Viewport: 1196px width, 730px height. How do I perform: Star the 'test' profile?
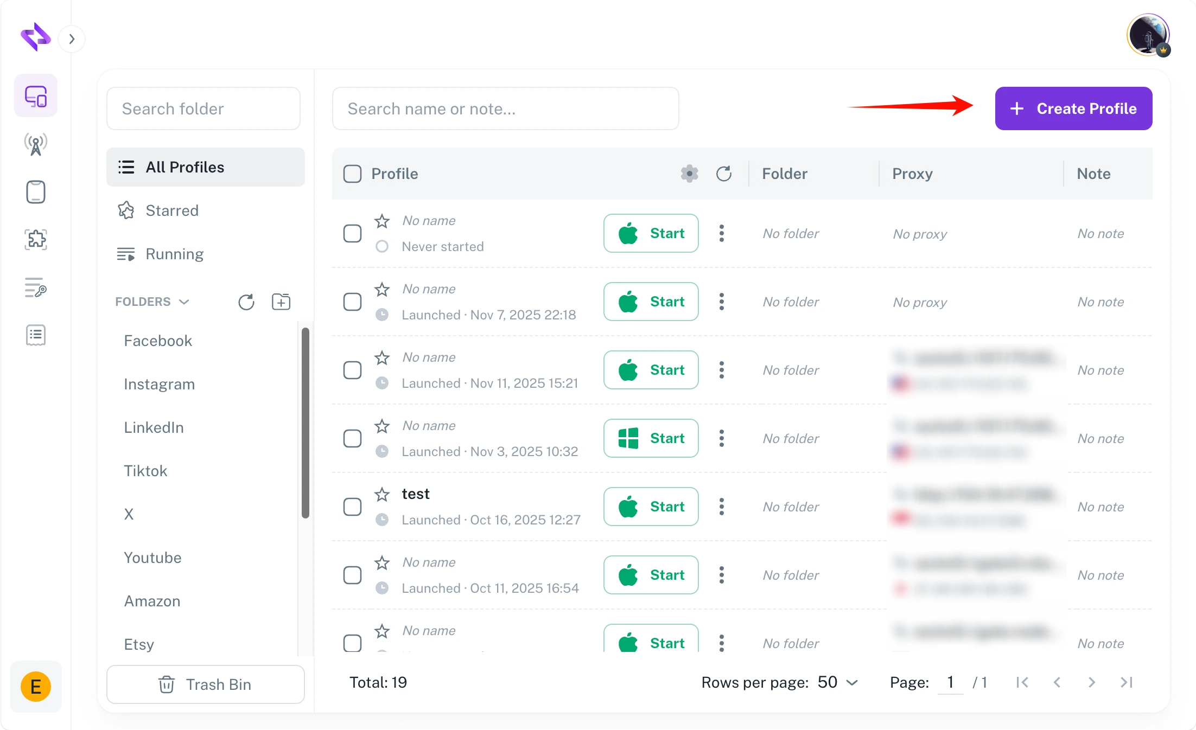click(x=382, y=494)
